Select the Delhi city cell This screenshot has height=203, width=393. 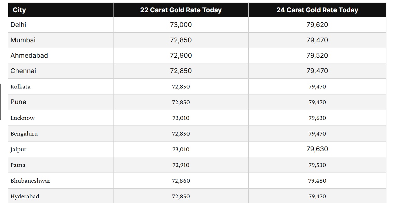point(18,25)
